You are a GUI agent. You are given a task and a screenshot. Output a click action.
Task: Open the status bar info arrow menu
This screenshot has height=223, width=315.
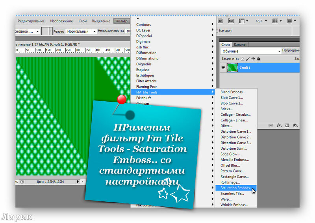click(78, 182)
